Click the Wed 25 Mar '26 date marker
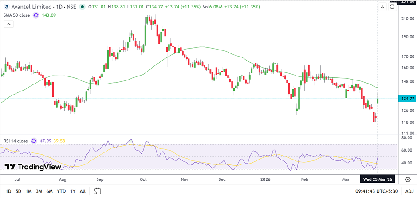This screenshot has height=198, width=417. [x=377, y=179]
